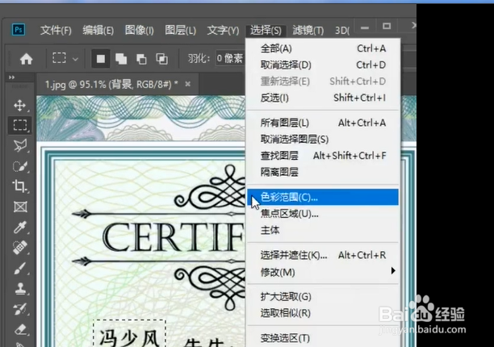The height and width of the screenshot is (347, 494).
Task: Open the 文件(F) menu
Action: pyautogui.click(x=56, y=31)
